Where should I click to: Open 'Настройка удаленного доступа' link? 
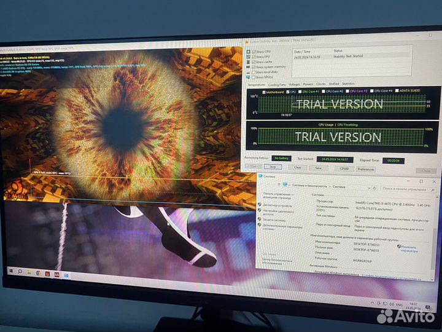[279, 212]
